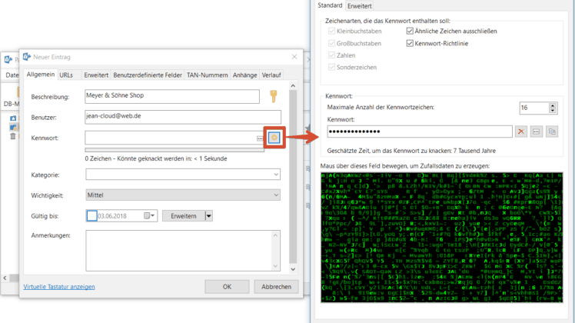Open the password generator gear icon

[274, 138]
